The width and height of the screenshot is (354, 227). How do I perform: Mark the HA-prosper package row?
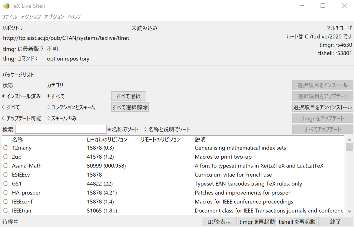pos(6,193)
